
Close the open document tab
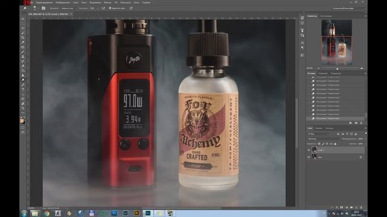[x=71, y=14]
